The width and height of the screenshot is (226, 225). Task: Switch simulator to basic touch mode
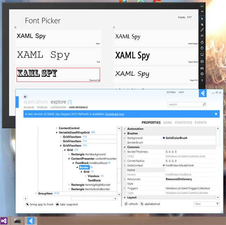point(202,24)
